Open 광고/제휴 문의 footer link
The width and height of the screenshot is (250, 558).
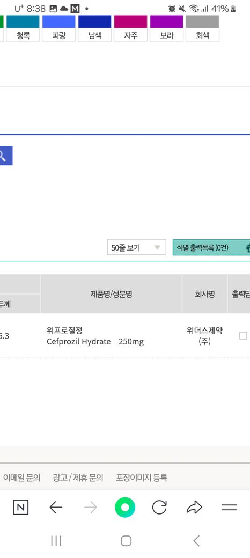point(78,478)
